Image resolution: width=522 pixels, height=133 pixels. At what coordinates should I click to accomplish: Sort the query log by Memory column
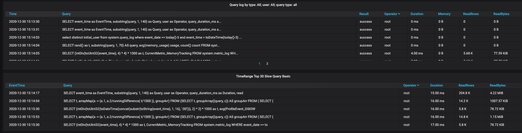pos(444,14)
